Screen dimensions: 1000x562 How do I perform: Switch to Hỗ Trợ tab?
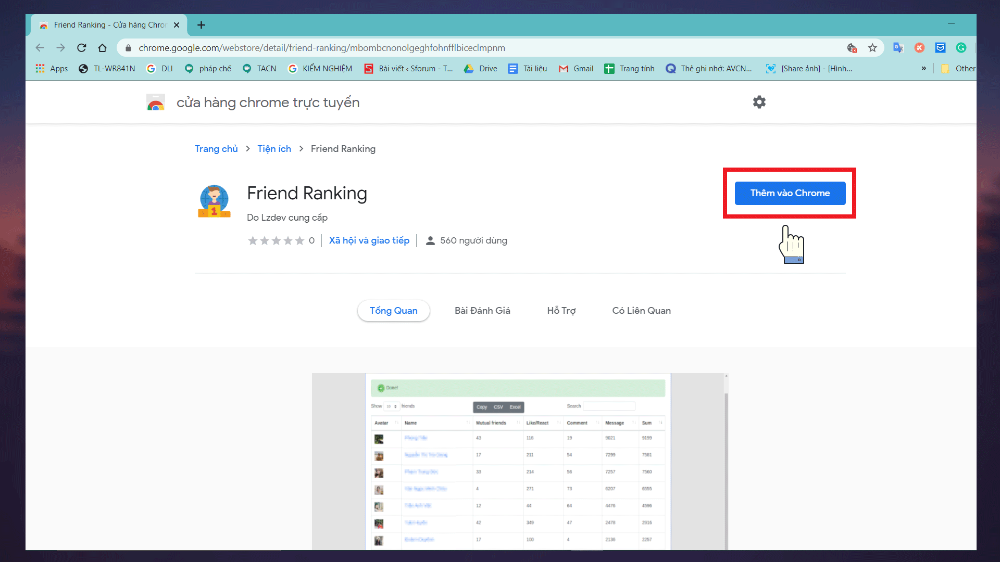point(561,311)
